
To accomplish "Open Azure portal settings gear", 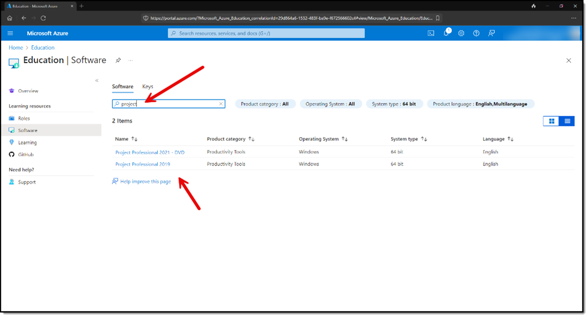I will [461, 33].
